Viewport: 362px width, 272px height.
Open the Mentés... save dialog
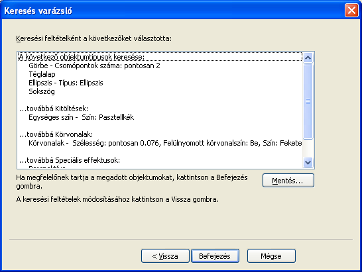pyautogui.click(x=288, y=181)
